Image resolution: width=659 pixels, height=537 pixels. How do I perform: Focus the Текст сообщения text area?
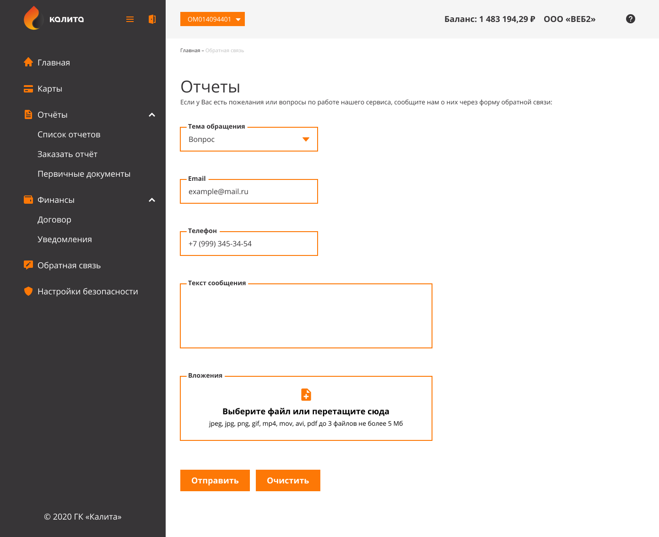pos(306,316)
